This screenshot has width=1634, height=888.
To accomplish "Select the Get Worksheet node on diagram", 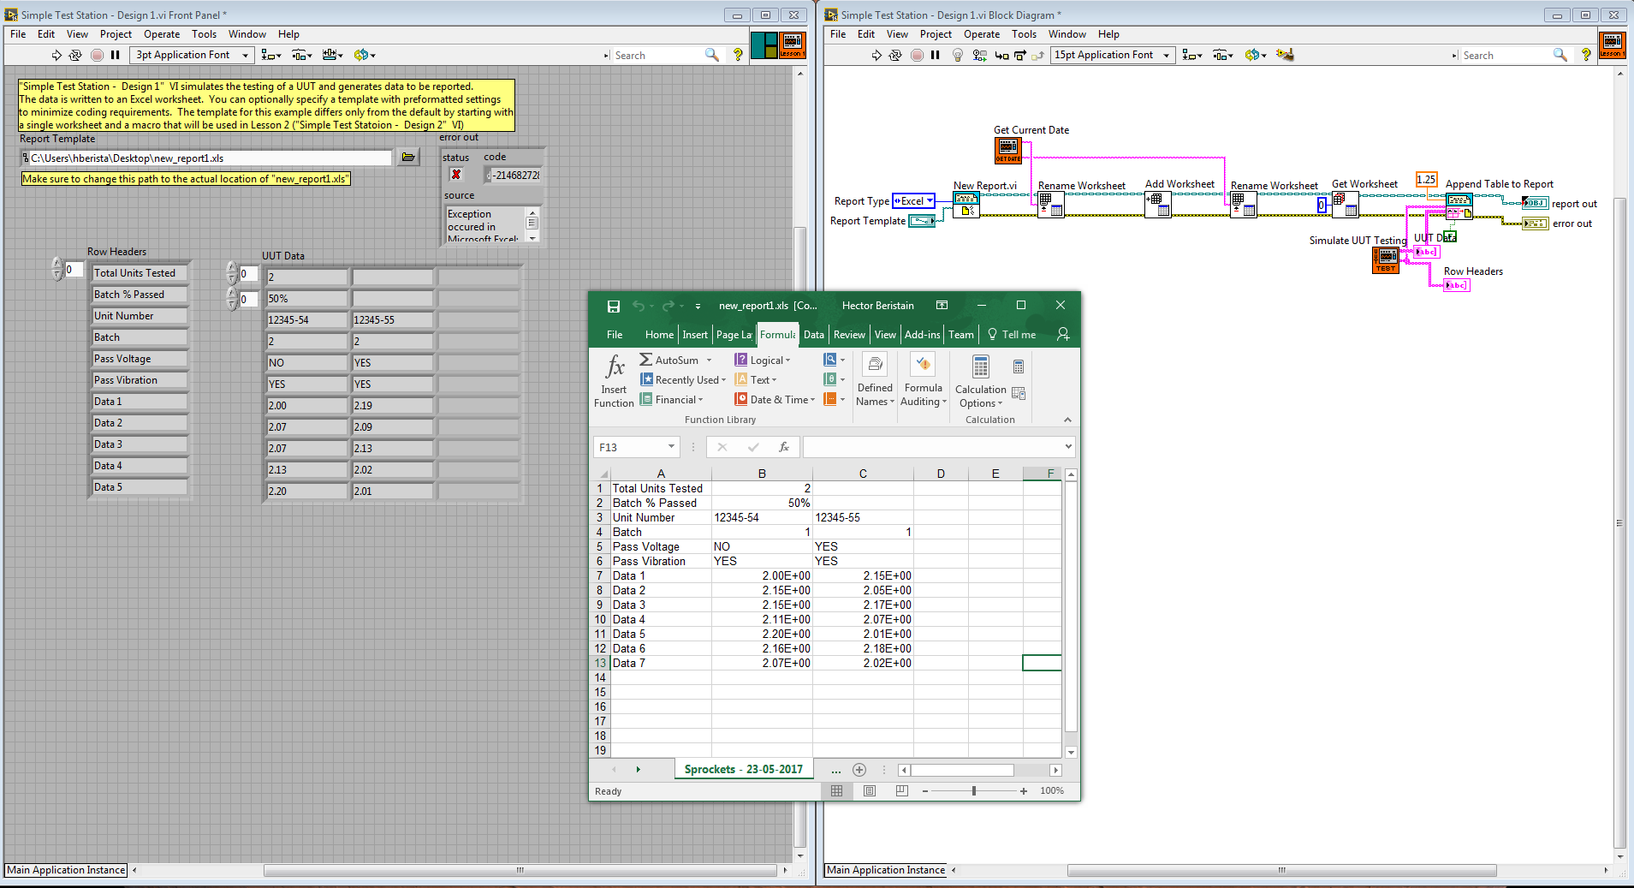I will 1345,205.
